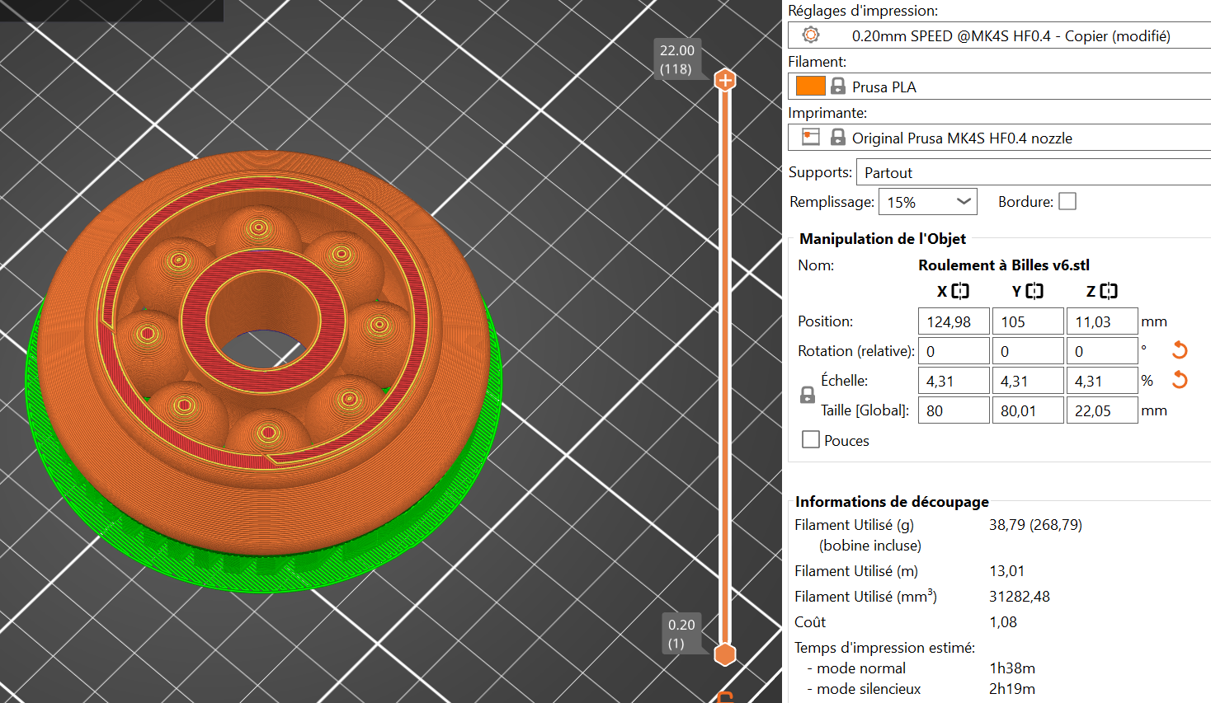Click the filament volume value 31282,48
Viewport: 1211px width, 703px height.
point(1020,596)
